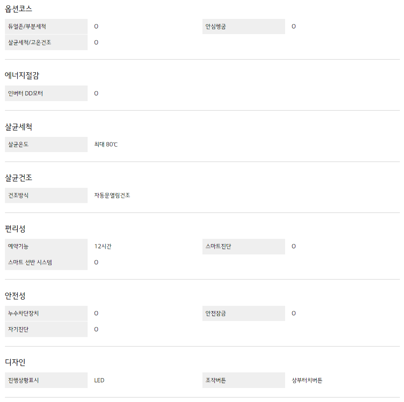Select the 자동문열림건조 value text
404x402 pixels.
[x=112, y=196]
